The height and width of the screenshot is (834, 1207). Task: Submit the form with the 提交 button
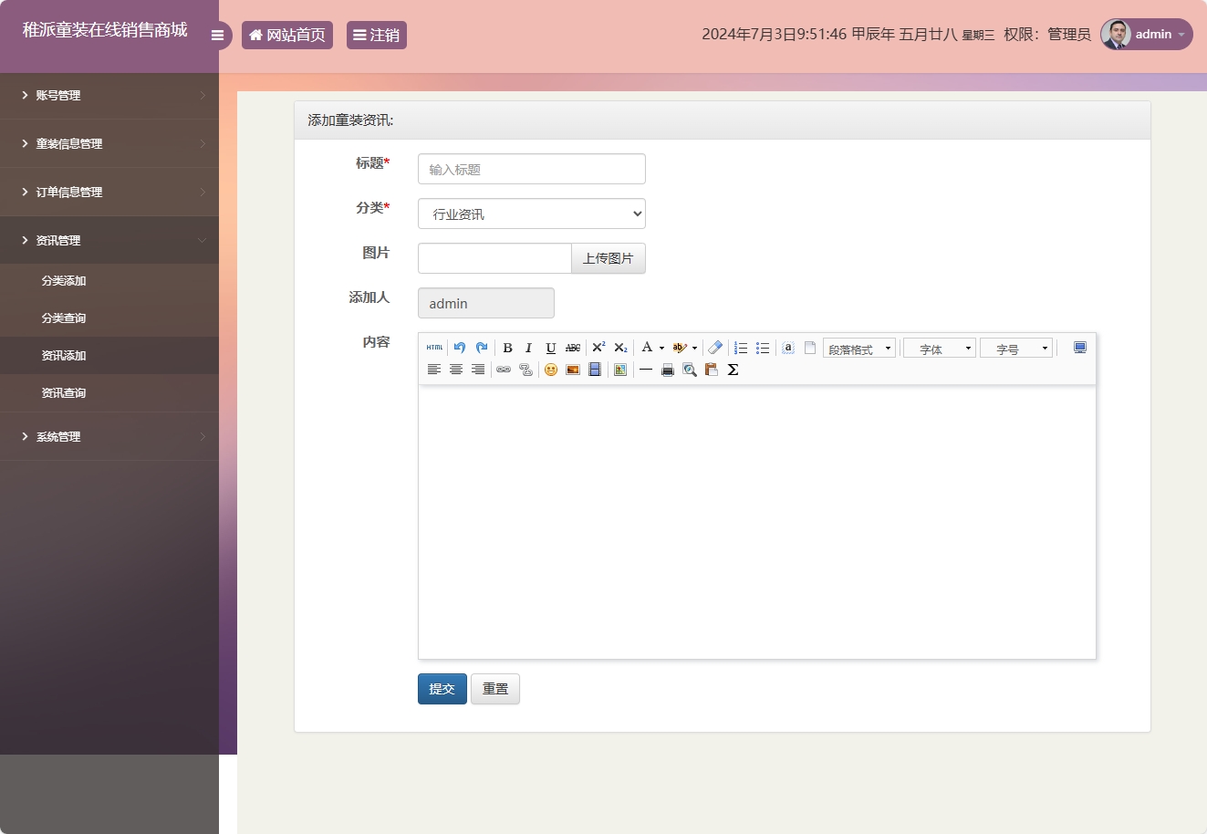442,689
